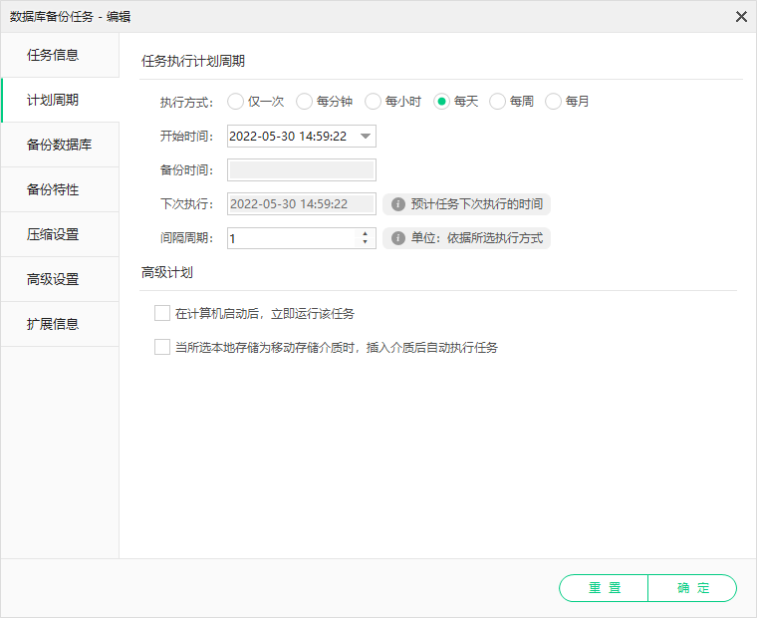Switch to the 备份数据库 tab
Screen dimensions: 757x618
coord(60,145)
